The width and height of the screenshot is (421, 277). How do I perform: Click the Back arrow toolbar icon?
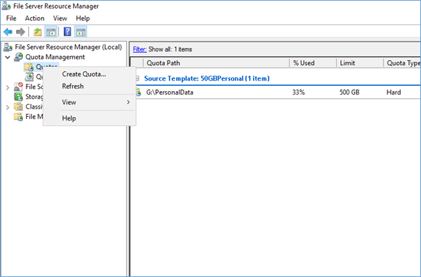click(7, 32)
